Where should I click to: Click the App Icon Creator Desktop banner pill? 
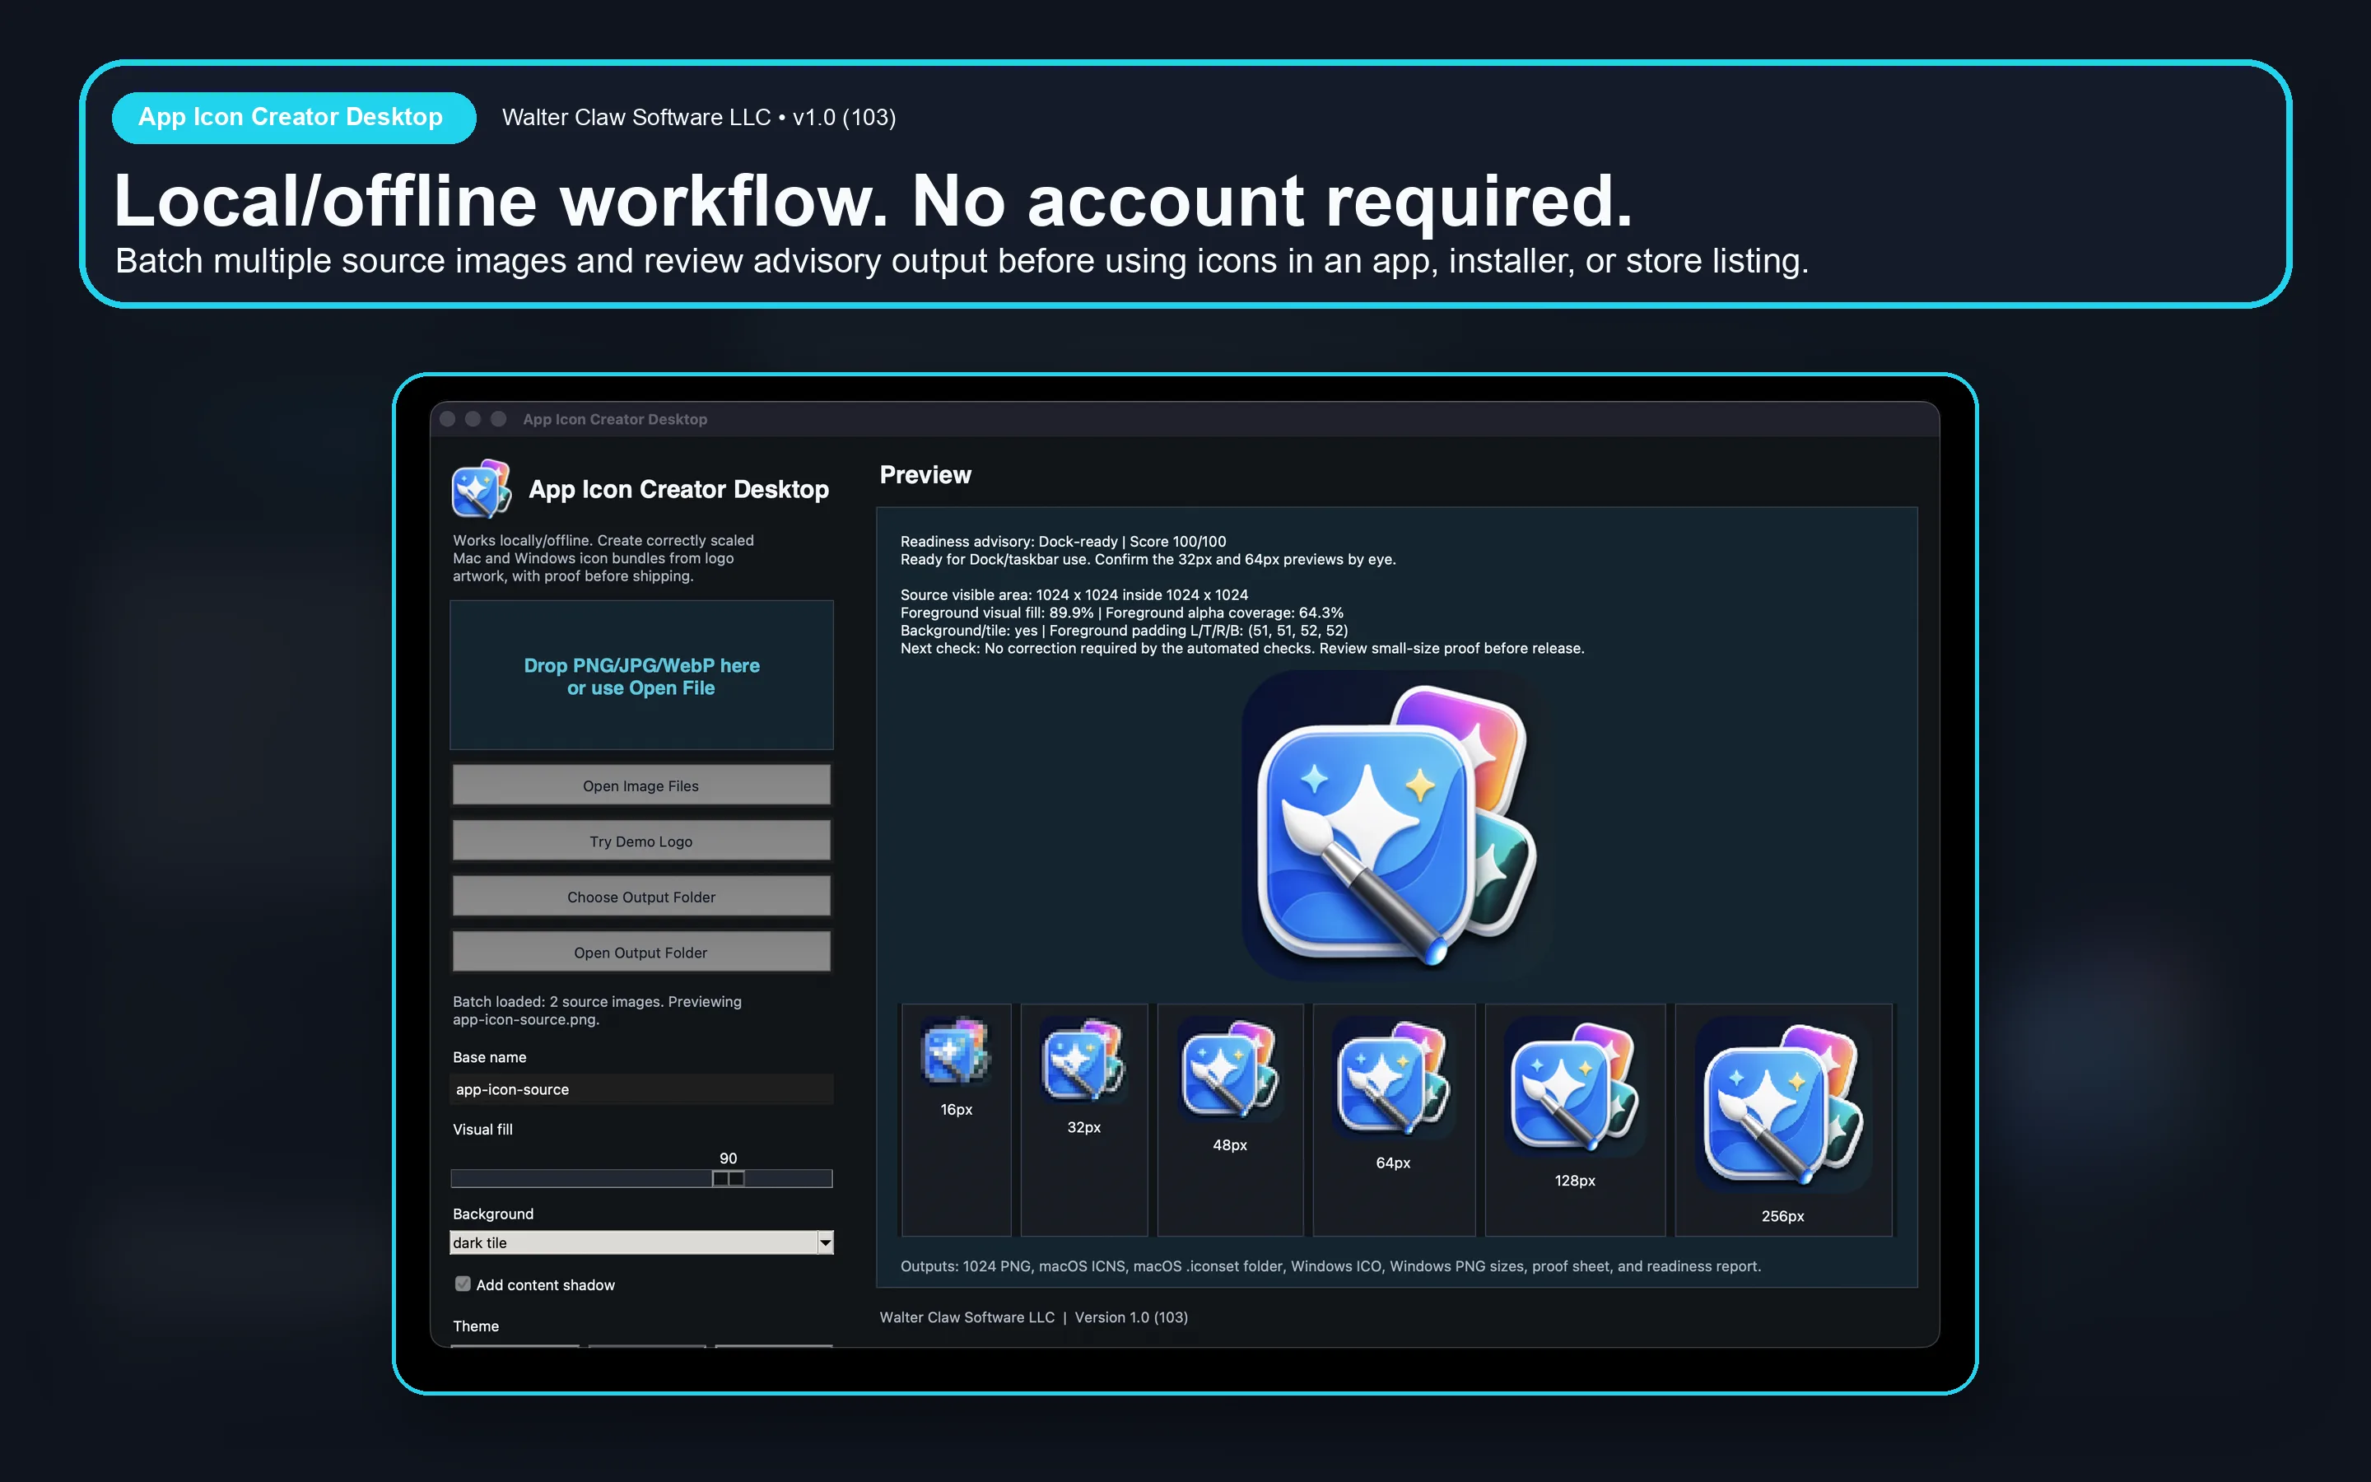294,118
